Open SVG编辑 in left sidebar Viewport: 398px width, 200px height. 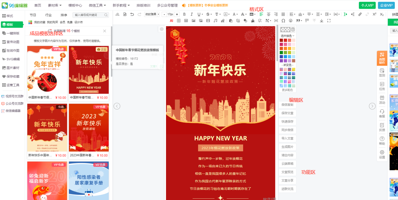(11, 59)
